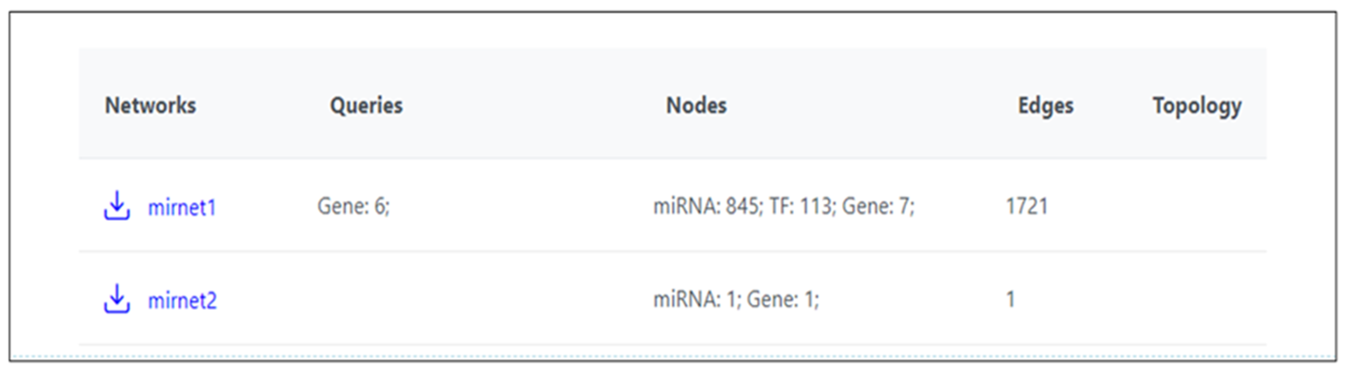1351x375 pixels.
Task: Click the download icon beside mirnet2
Action: 117,299
